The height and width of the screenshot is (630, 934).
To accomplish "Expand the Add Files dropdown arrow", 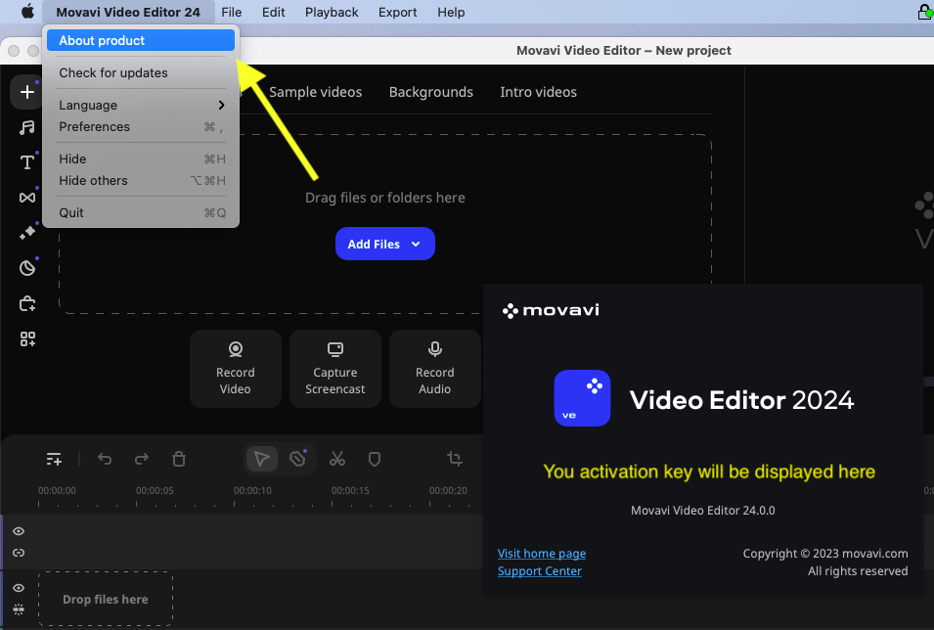I will pos(416,244).
